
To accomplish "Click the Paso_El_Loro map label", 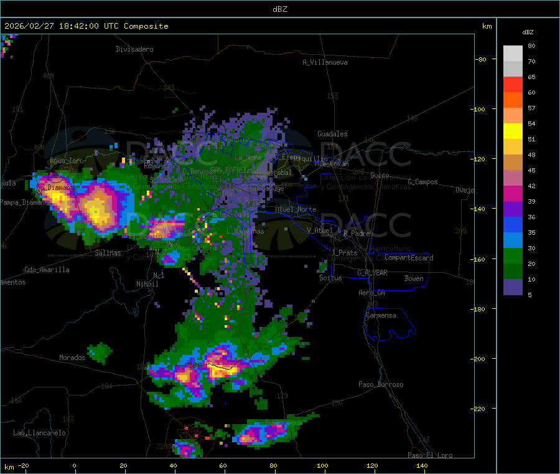I will 430,455.
